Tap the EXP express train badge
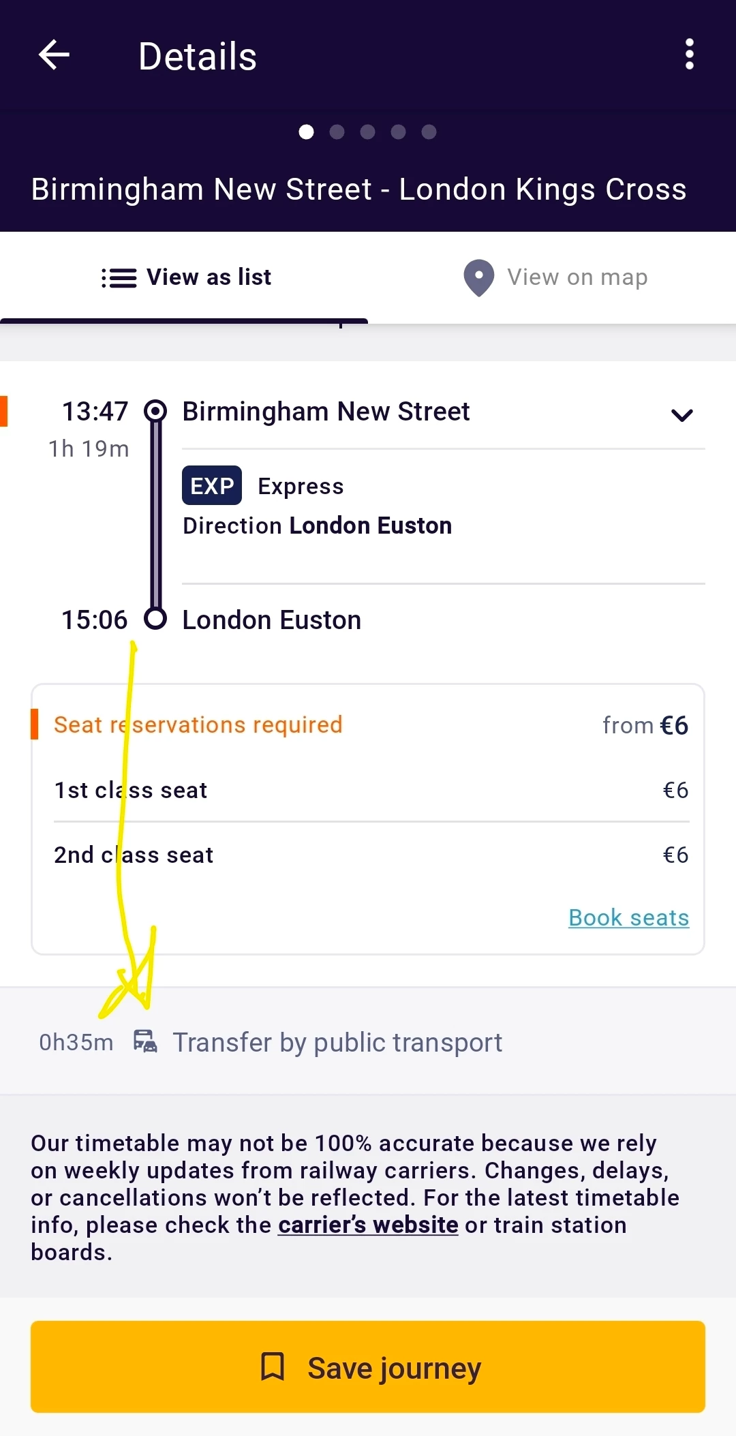The image size is (736, 1436). [212, 486]
